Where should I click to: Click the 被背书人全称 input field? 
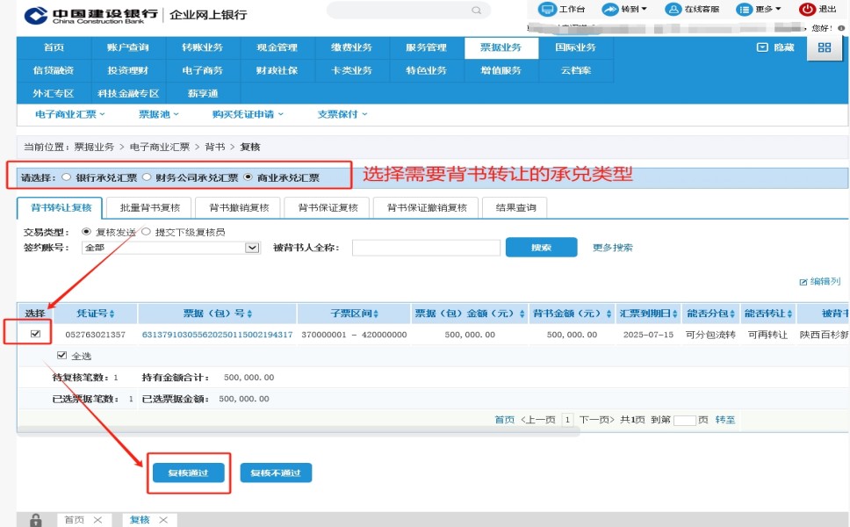pos(420,248)
